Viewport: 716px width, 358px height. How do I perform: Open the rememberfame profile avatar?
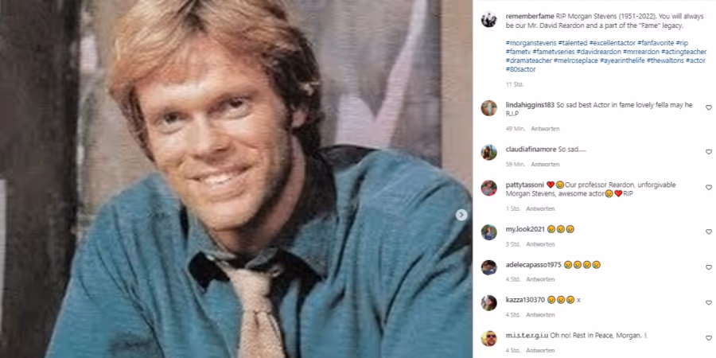[x=488, y=20]
